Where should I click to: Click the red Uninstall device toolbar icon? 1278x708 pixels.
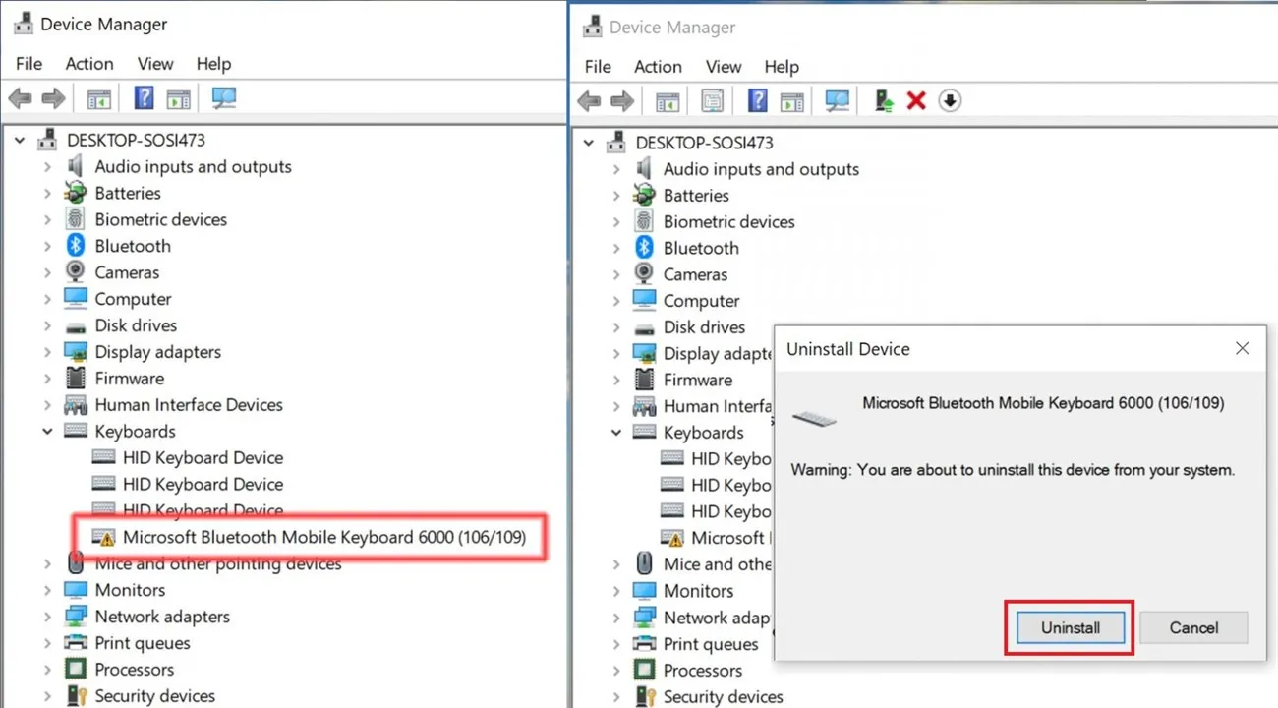click(915, 99)
